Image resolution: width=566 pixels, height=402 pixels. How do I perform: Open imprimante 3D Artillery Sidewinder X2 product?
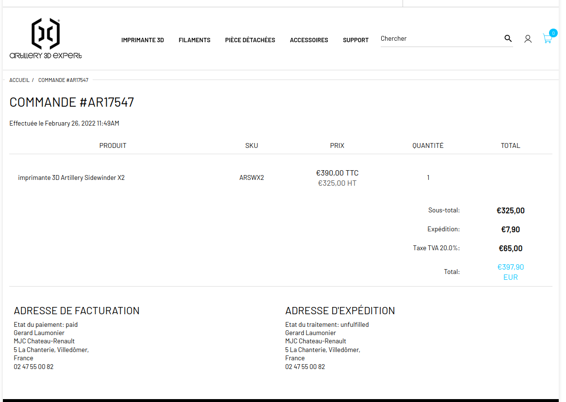(x=71, y=178)
